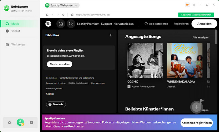219x132 pixels.
Task: Click Separates Wiedergabefenster button
Action: click(x=196, y=15)
